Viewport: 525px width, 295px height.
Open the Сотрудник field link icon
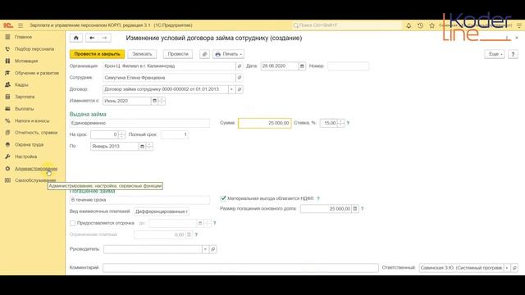click(x=240, y=78)
